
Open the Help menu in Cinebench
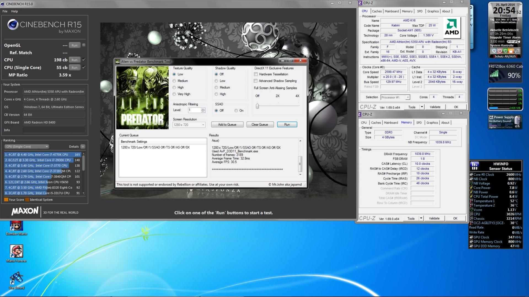[14, 11]
